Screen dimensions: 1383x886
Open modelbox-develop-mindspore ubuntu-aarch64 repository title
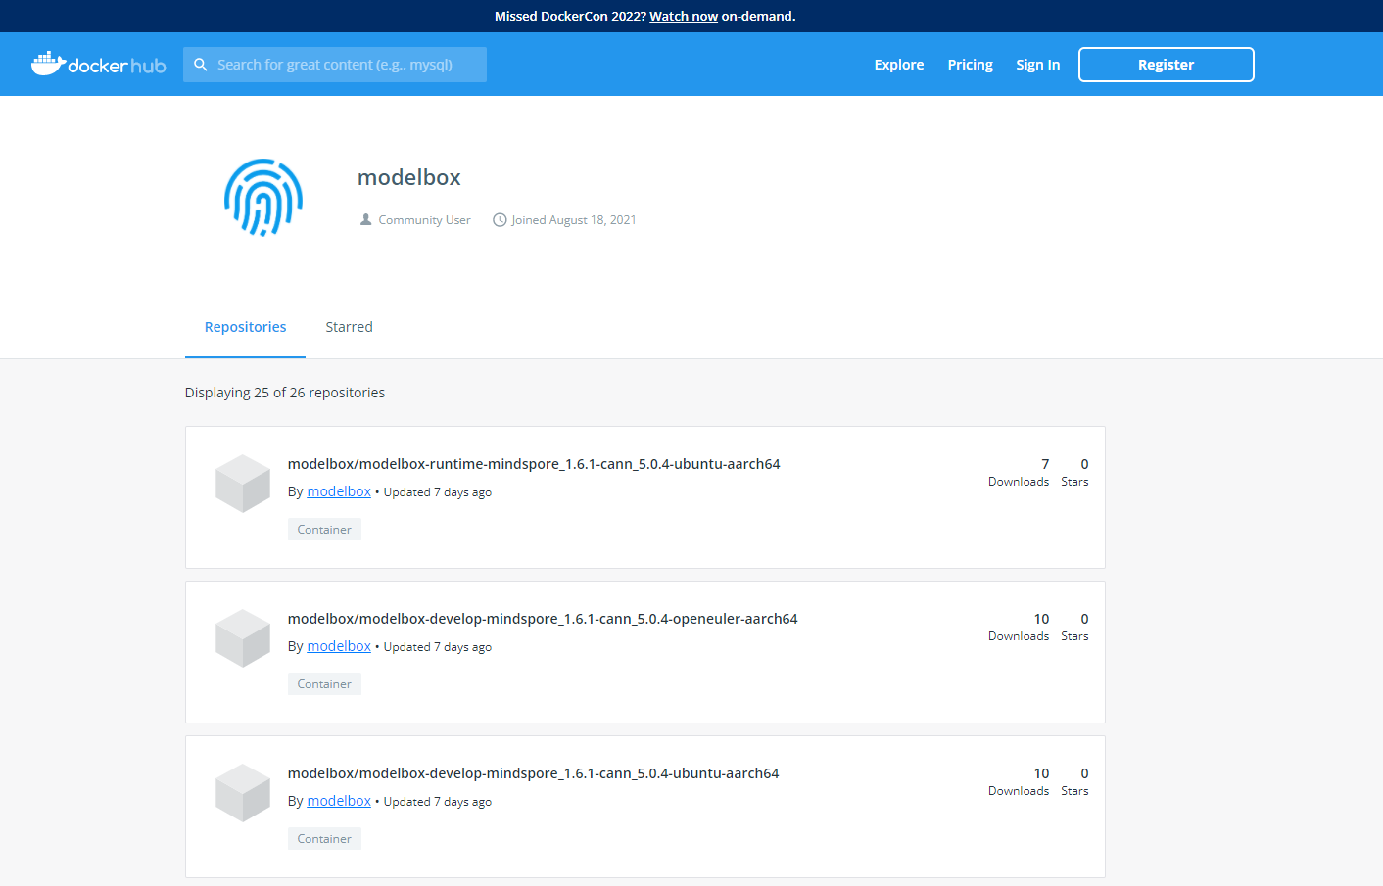[x=534, y=773]
